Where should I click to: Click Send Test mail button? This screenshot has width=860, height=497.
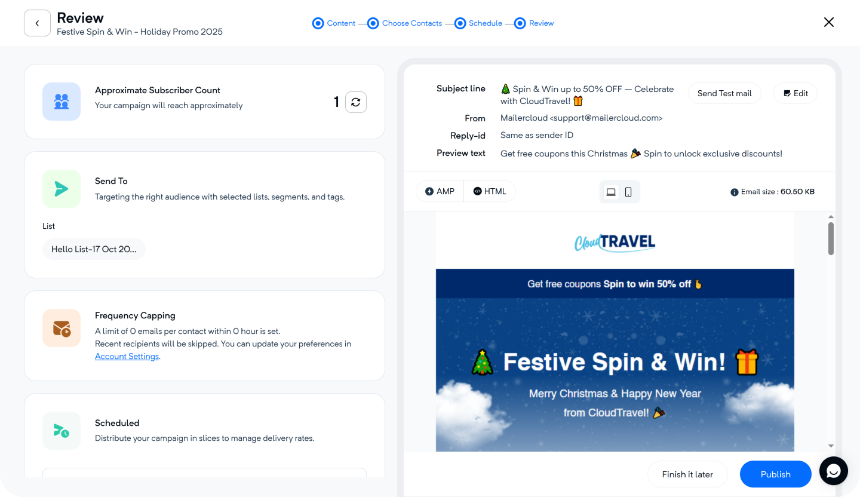coord(724,93)
